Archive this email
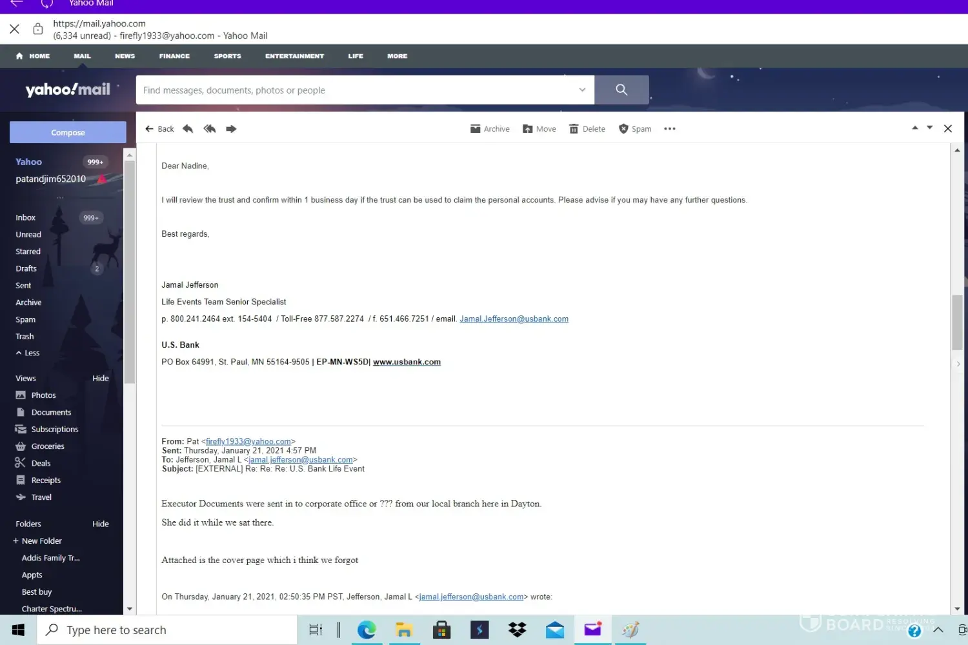This screenshot has height=645, width=968. pos(490,129)
